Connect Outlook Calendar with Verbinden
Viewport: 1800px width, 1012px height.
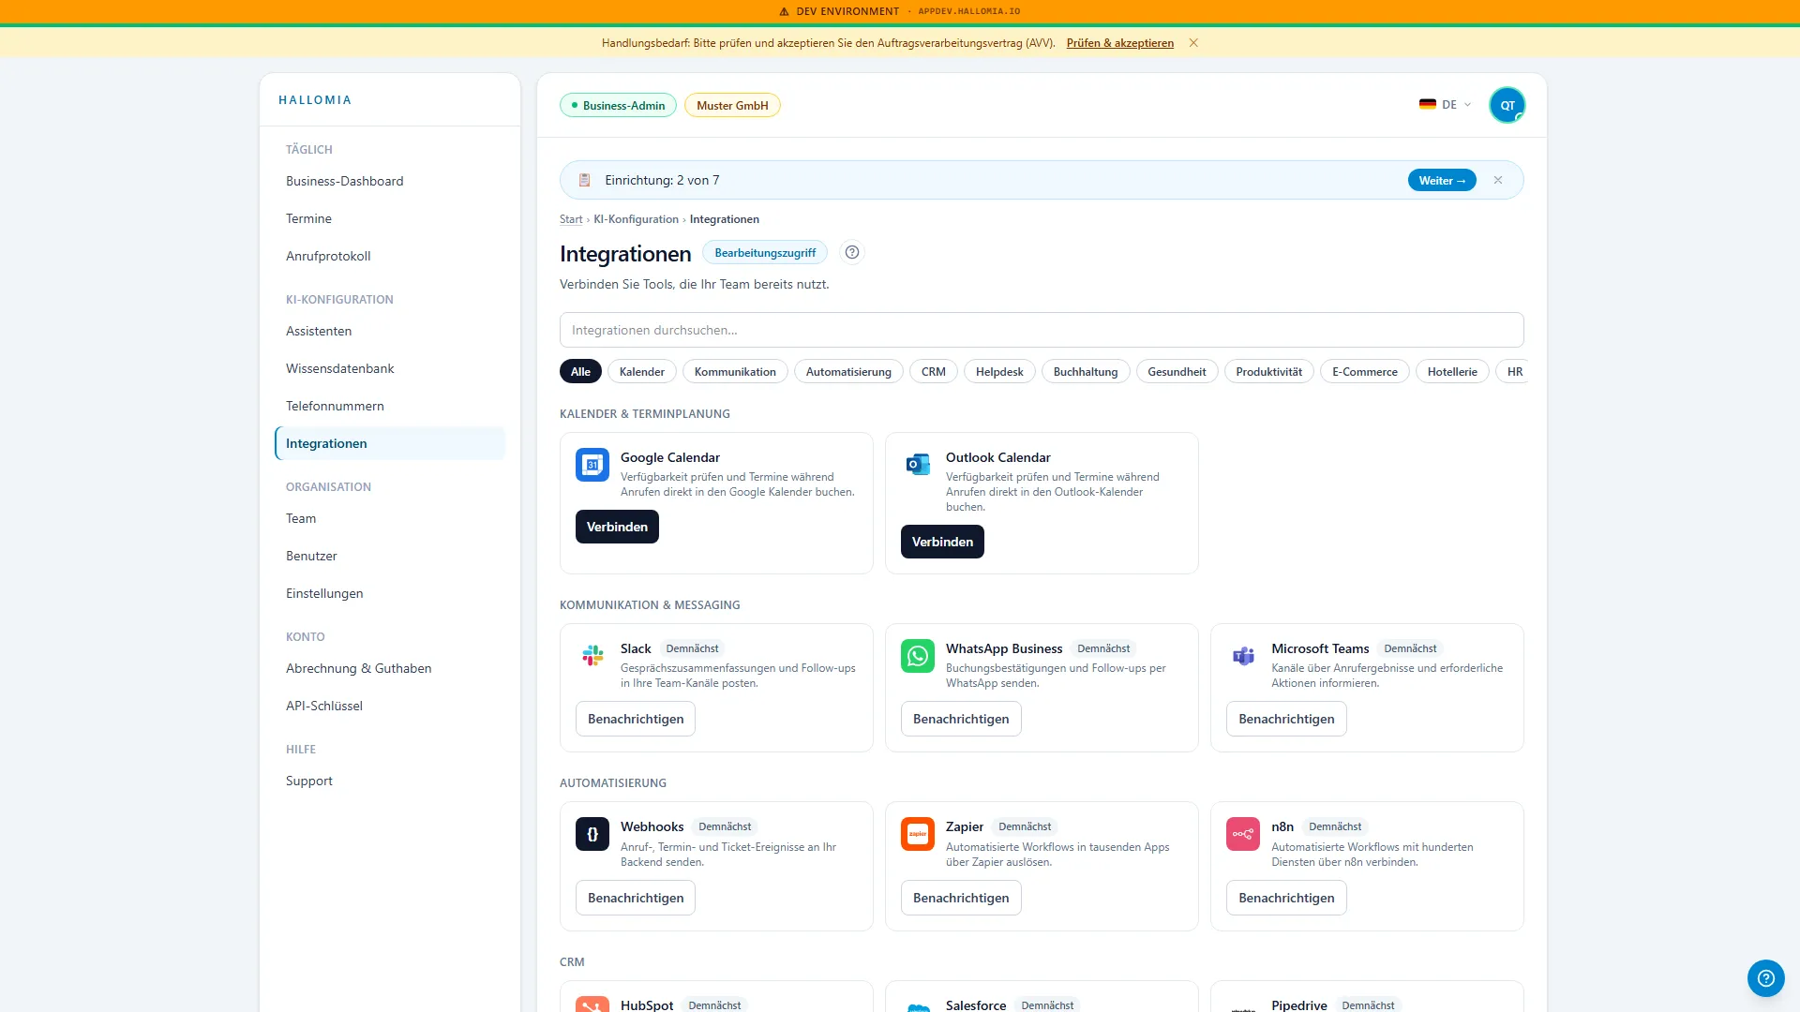[x=942, y=542]
